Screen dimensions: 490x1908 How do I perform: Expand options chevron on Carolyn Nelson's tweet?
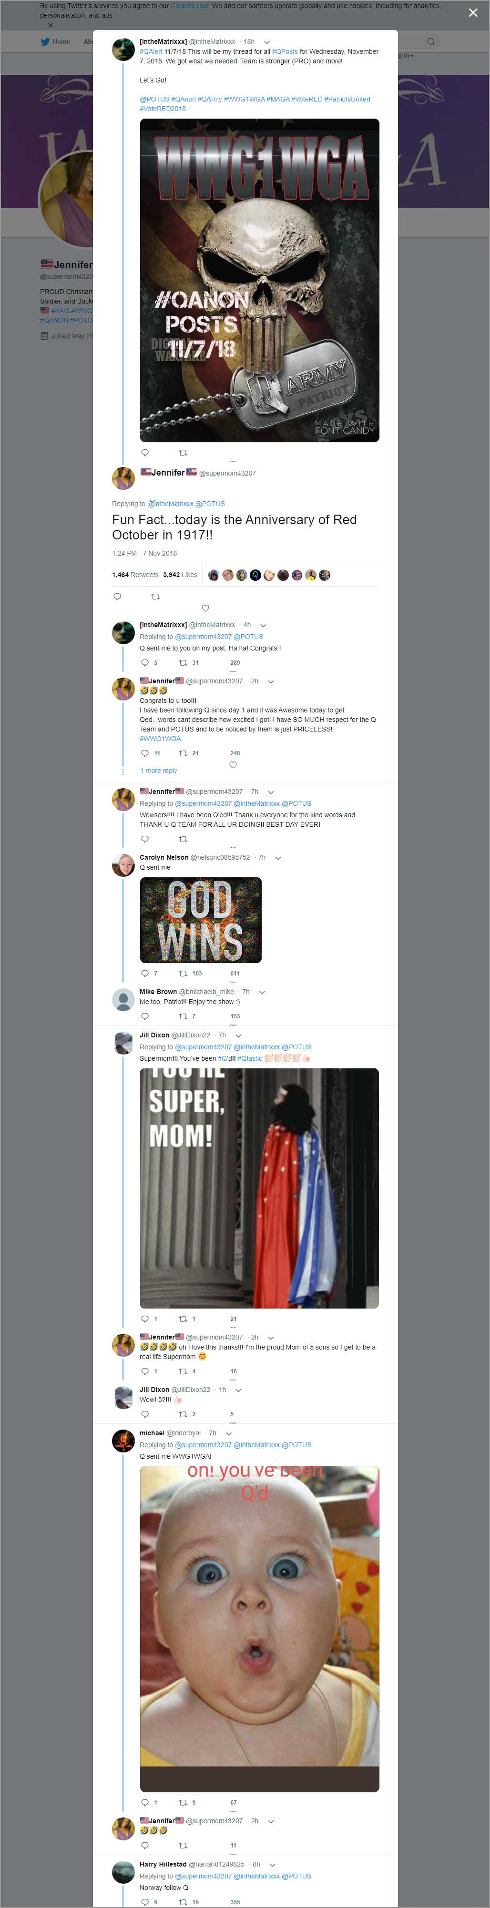pyautogui.click(x=278, y=858)
